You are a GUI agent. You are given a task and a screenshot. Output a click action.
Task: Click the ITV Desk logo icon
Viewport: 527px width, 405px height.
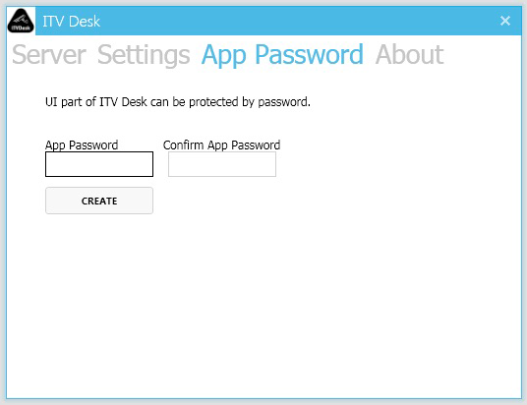(x=21, y=21)
